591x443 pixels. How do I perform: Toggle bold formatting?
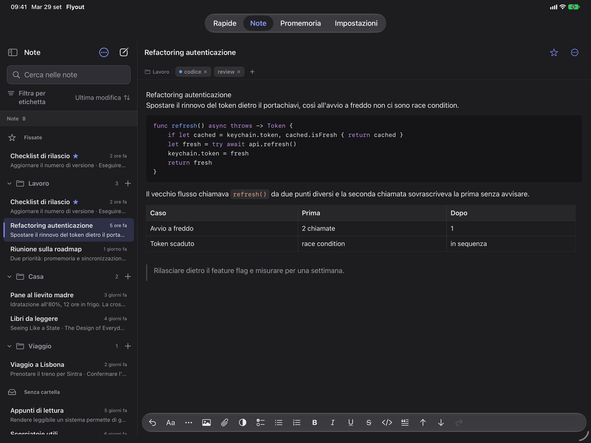point(314,423)
